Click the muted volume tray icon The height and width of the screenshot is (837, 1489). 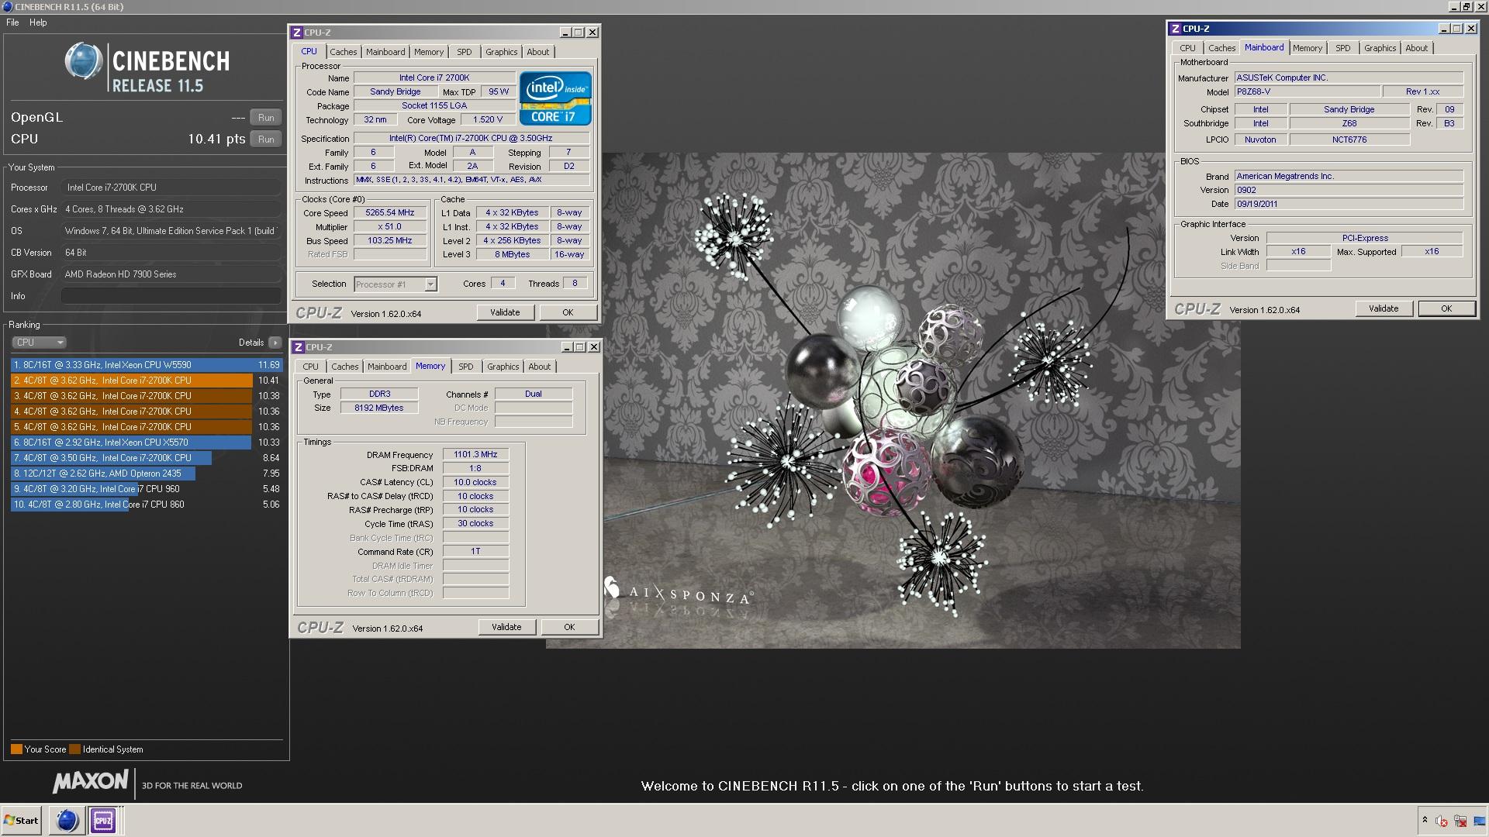(1442, 821)
